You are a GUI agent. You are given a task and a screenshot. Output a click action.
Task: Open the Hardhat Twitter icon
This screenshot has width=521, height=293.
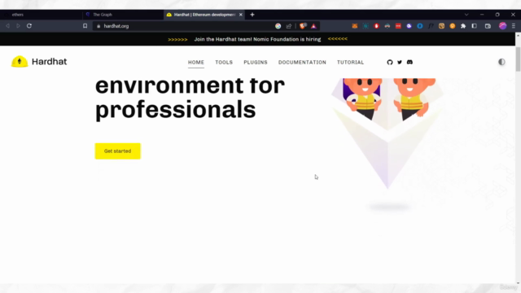400,62
